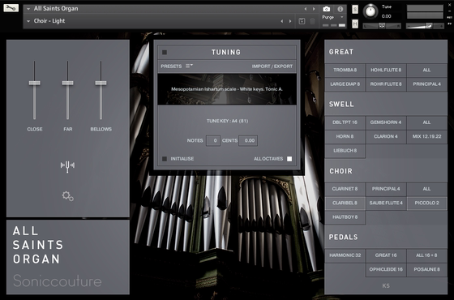Enable ALL stops in Choir section

coord(426,189)
